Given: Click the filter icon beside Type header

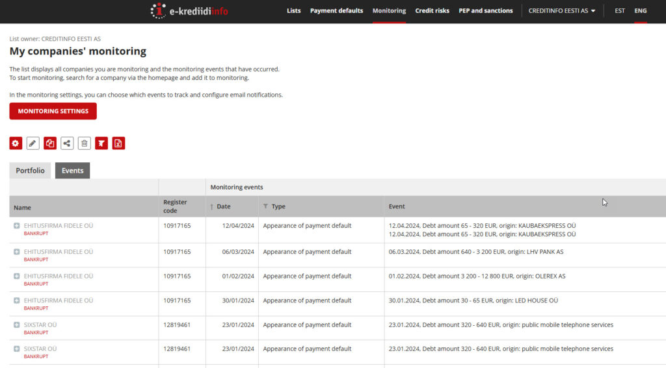Looking at the screenshot, I should click(265, 206).
